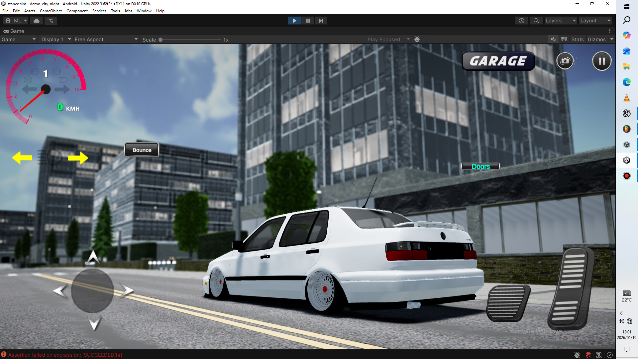This screenshot has width=638, height=359.
Task: Click the Unity search magnifier icon
Action: pyautogui.click(x=536, y=21)
